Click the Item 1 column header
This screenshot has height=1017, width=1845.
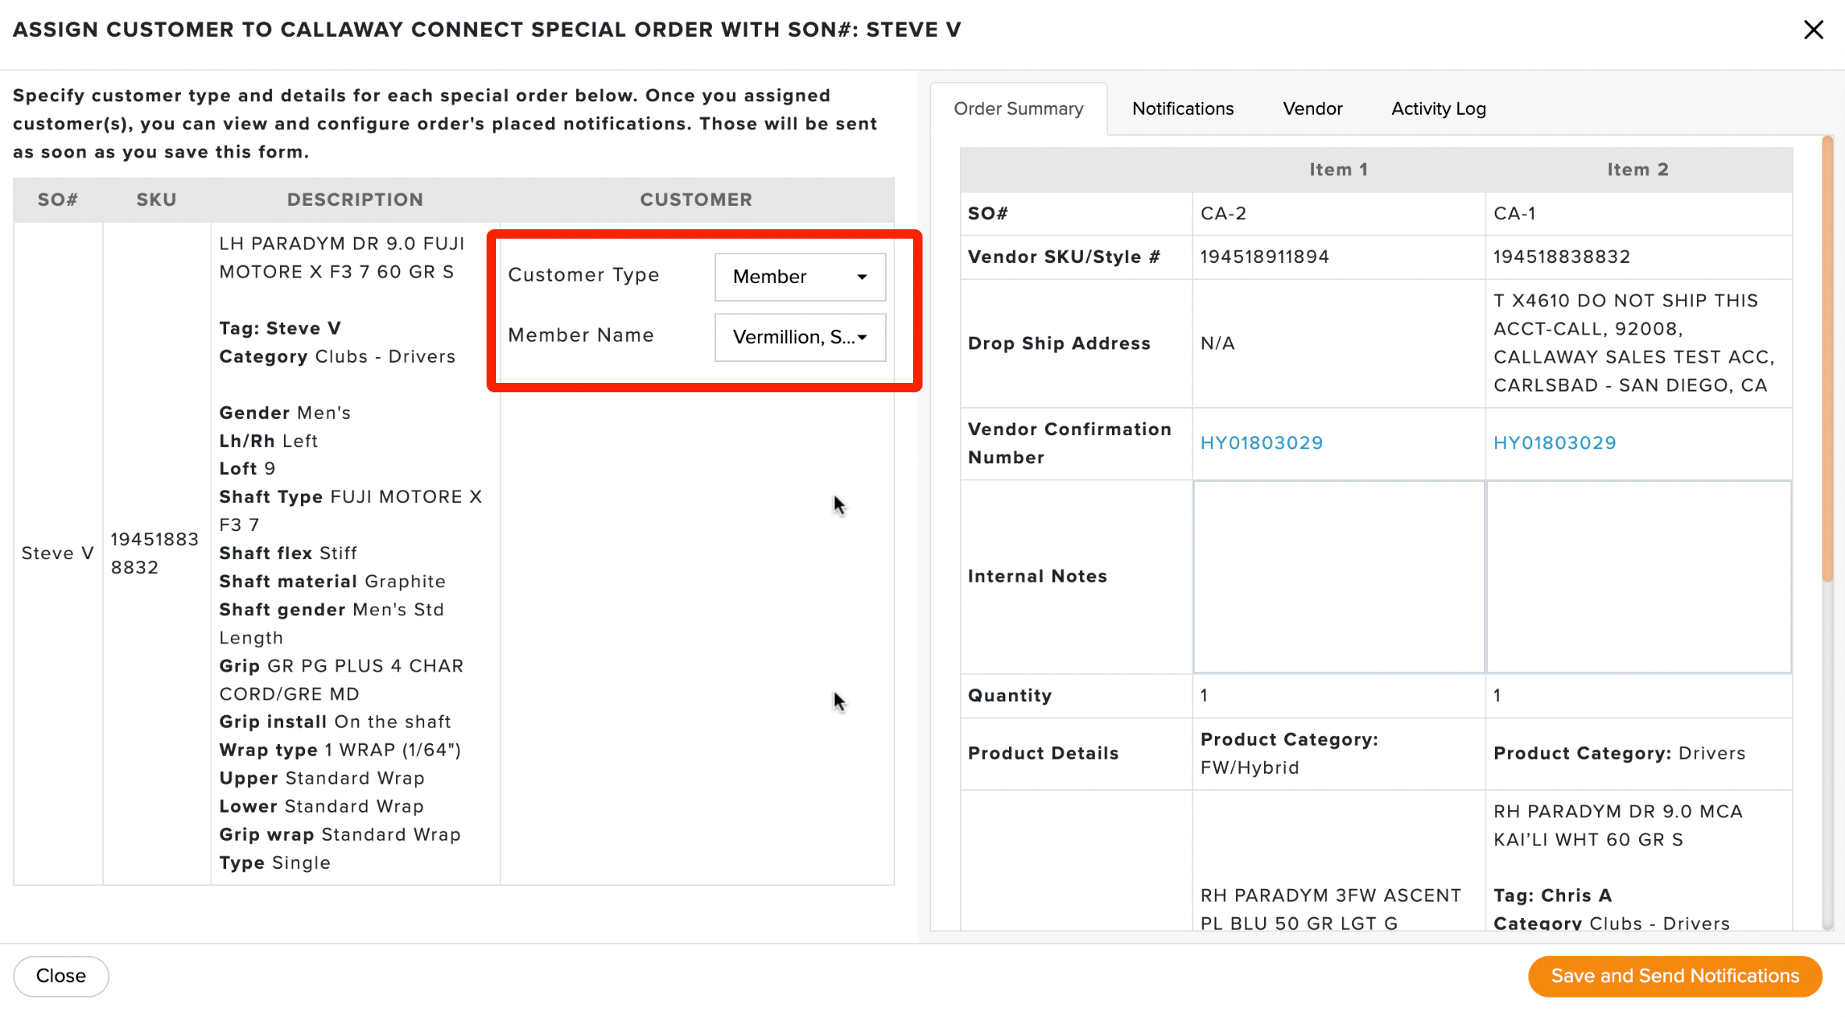pyautogui.click(x=1338, y=170)
